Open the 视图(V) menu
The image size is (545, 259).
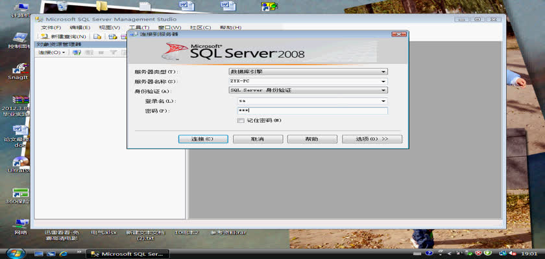(110, 27)
